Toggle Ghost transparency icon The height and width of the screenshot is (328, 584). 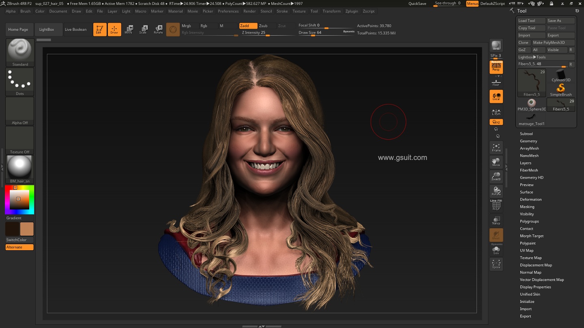(x=496, y=235)
